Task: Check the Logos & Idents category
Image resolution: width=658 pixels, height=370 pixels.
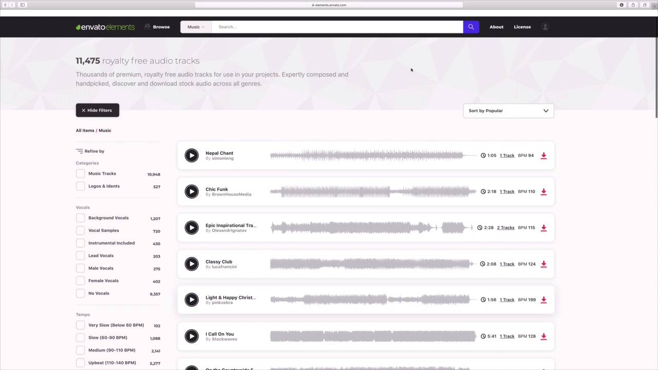Action: [x=80, y=186]
